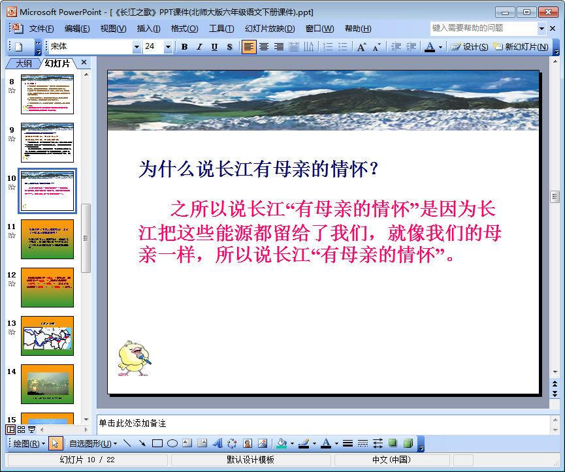Open font color dropdown in formatting toolbar
The width and height of the screenshot is (565, 472).
pos(440,47)
